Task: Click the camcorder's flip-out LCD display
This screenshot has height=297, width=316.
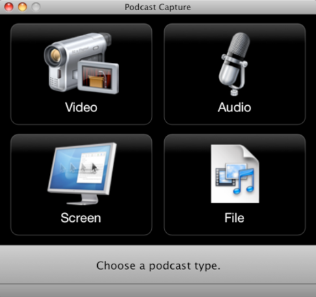Action: [x=98, y=77]
